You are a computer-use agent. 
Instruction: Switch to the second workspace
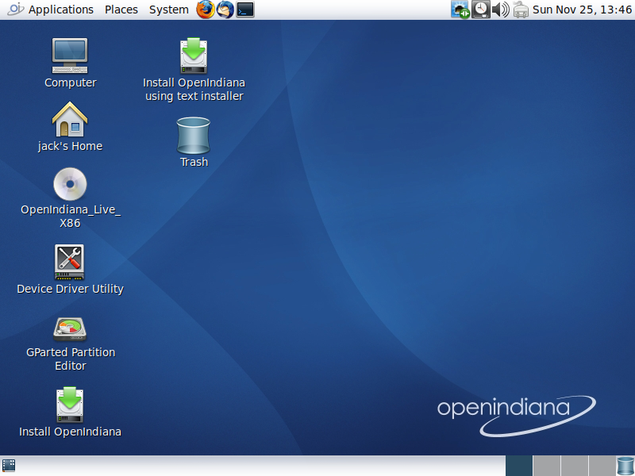tap(546, 466)
